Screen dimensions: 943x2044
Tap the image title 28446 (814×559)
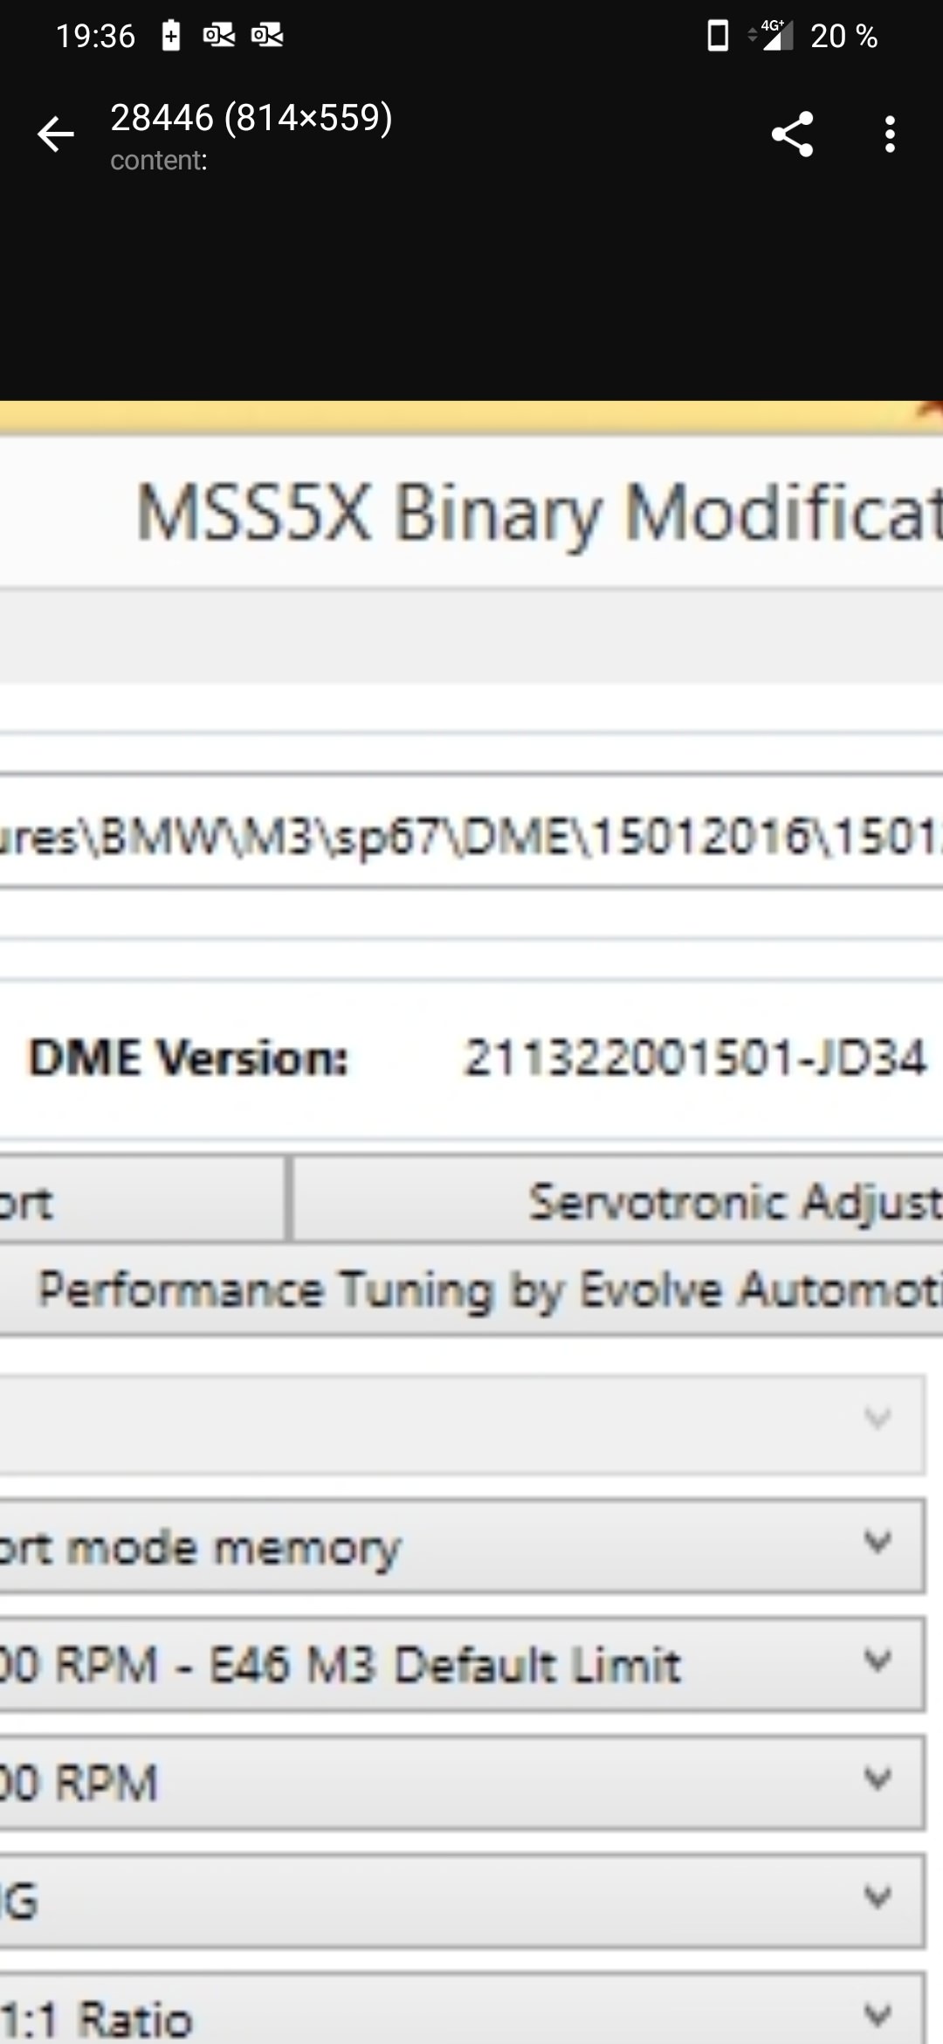(x=251, y=117)
